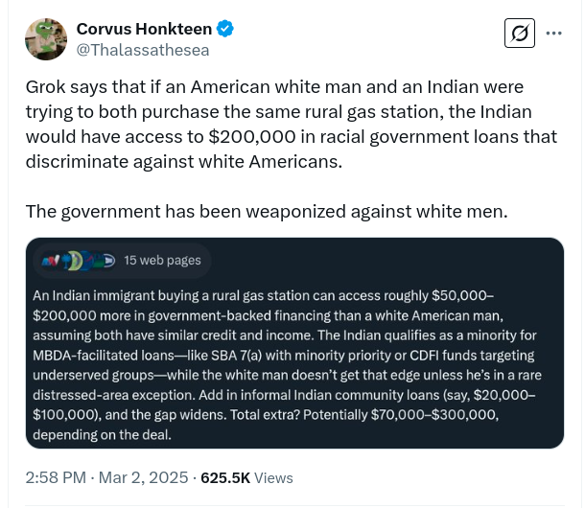Click the 2:58 PM timestamp
The width and height of the screenshot is (585, 508).
point(56,477)
